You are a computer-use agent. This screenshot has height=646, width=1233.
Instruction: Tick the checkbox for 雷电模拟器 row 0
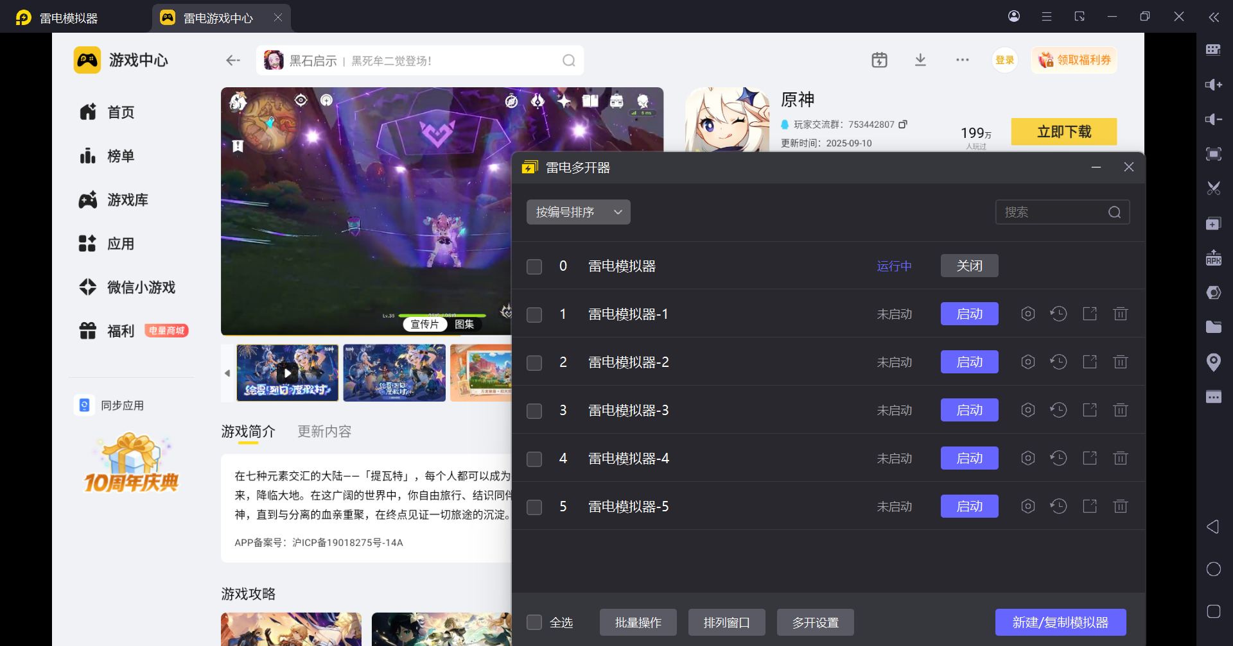coord(534,266)
